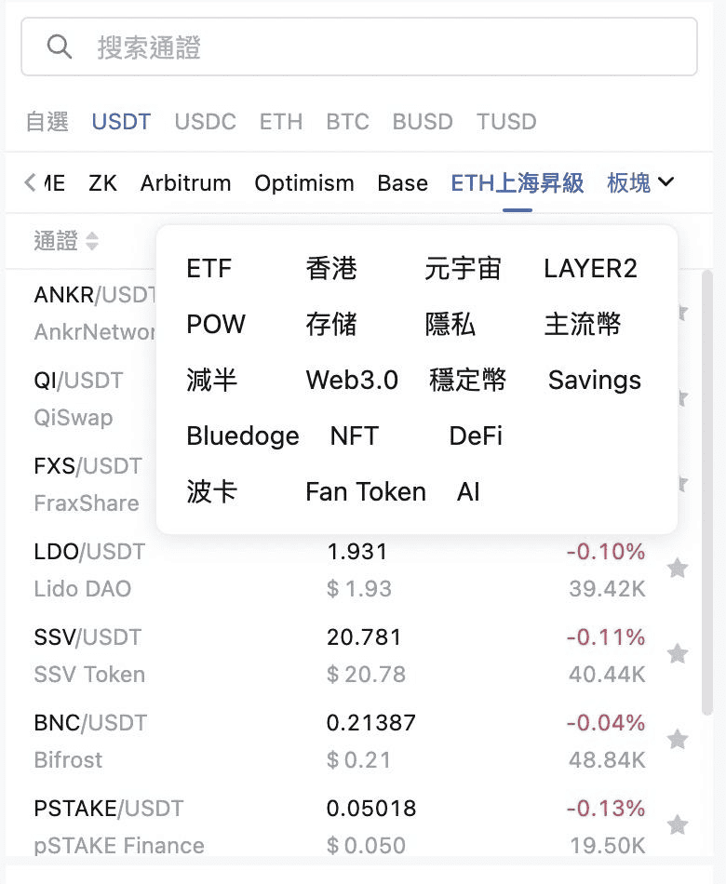Screen dimensions: 726x884
Task: Star the BNC/USDT pair
Action: coord(678,739)
